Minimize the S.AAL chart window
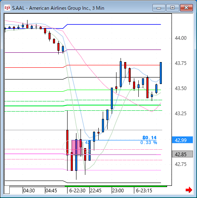Screen dimensions: 197x198 (x=159, y=8)
